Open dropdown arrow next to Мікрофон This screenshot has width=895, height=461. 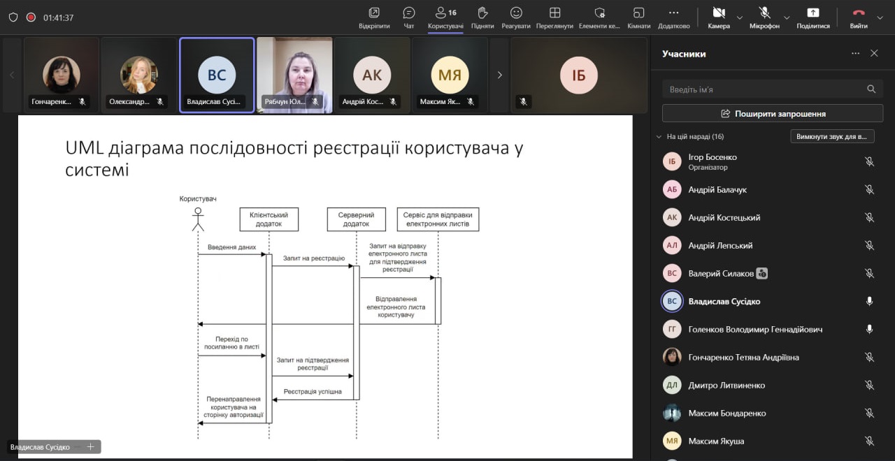tap(787, 17)
